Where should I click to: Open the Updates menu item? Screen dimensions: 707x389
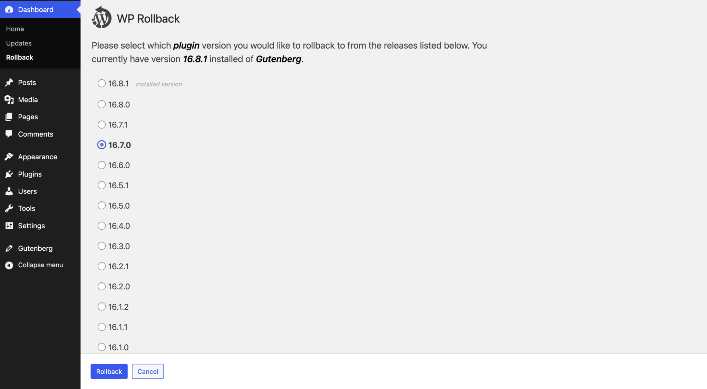coord(19,43)
